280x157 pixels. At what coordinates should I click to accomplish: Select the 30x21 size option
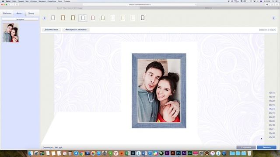(272, 129)
